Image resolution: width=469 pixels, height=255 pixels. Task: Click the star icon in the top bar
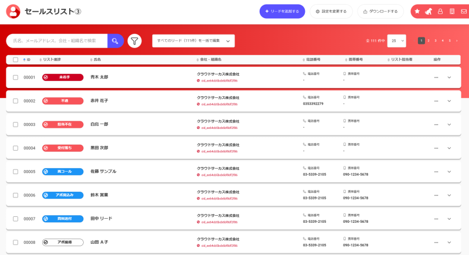(x=417, y=11)
